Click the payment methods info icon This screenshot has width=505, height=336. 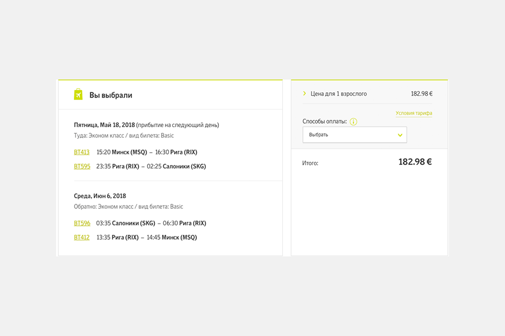click(x=353, y=122)
